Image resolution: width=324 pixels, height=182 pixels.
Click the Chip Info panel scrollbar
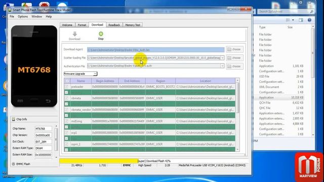(56, 142)
